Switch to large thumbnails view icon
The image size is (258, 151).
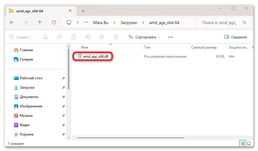tap(249, 143)
